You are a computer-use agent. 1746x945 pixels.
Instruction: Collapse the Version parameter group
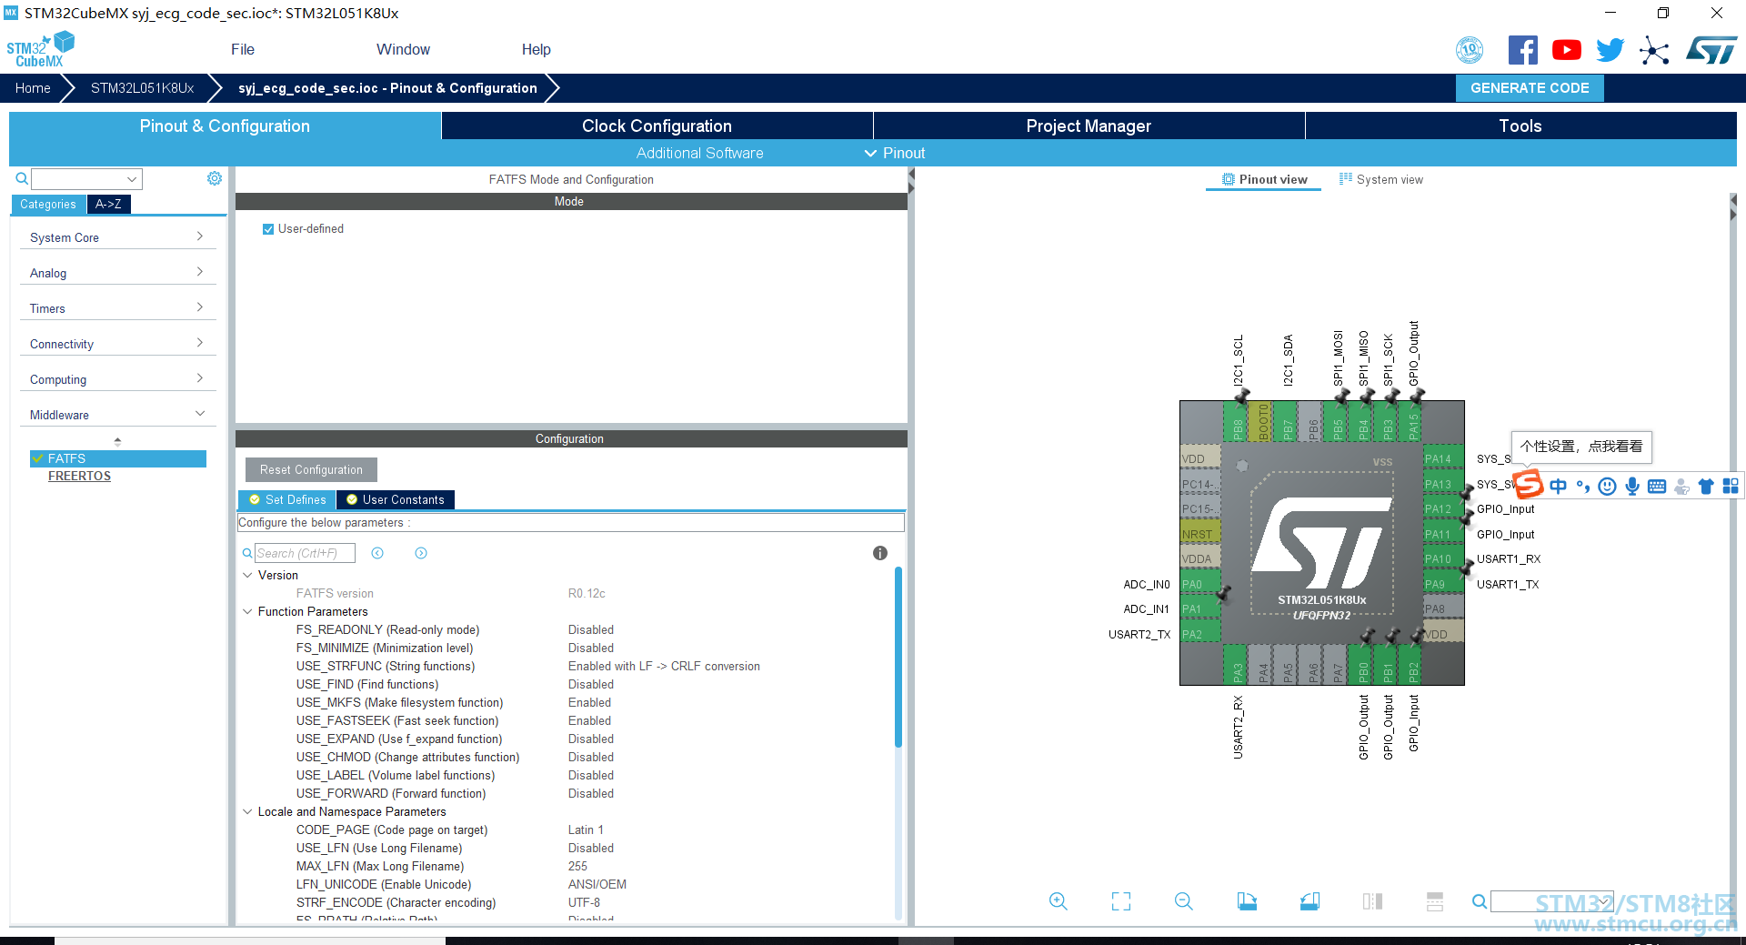click(x=247, y=575)
